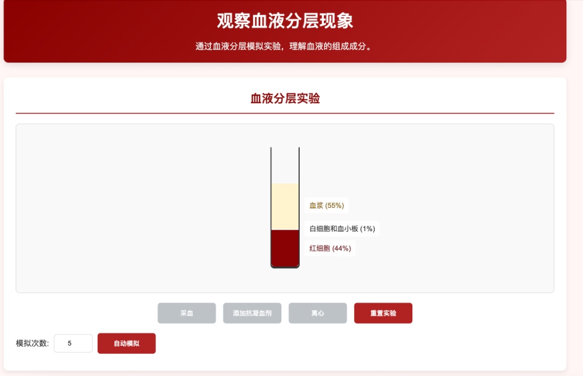Click the 白细胞和血小板 (1%) label
The height and width of the screenshot is (376, 583).
coord(342,229)
